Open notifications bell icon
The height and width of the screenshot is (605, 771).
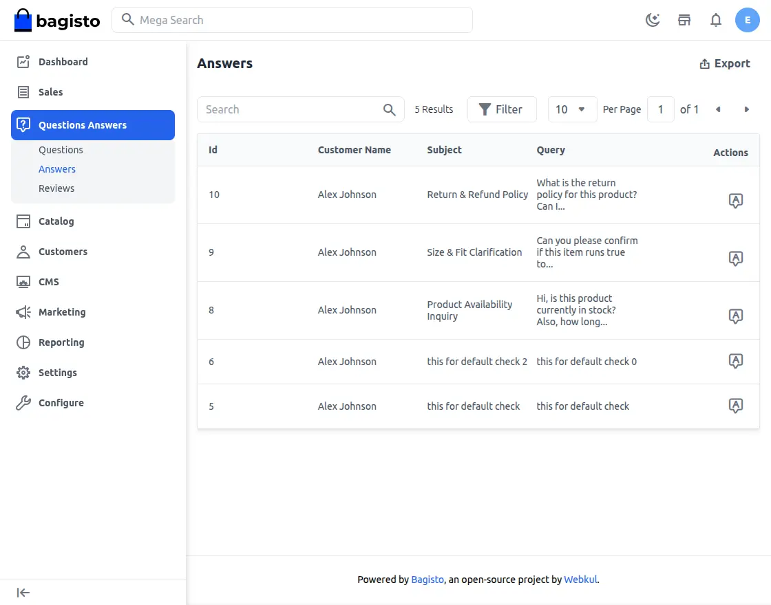(716, 20)
